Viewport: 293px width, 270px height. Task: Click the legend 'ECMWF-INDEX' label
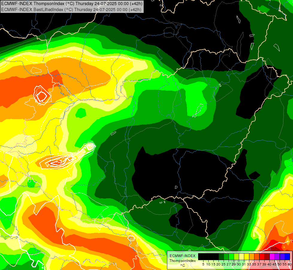183,256
